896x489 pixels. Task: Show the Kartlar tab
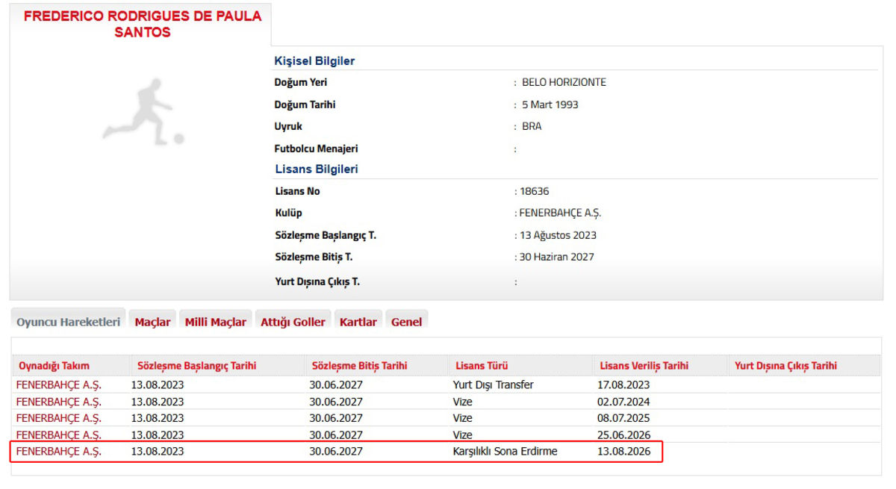pyautogui.click(x=358, y=322)
